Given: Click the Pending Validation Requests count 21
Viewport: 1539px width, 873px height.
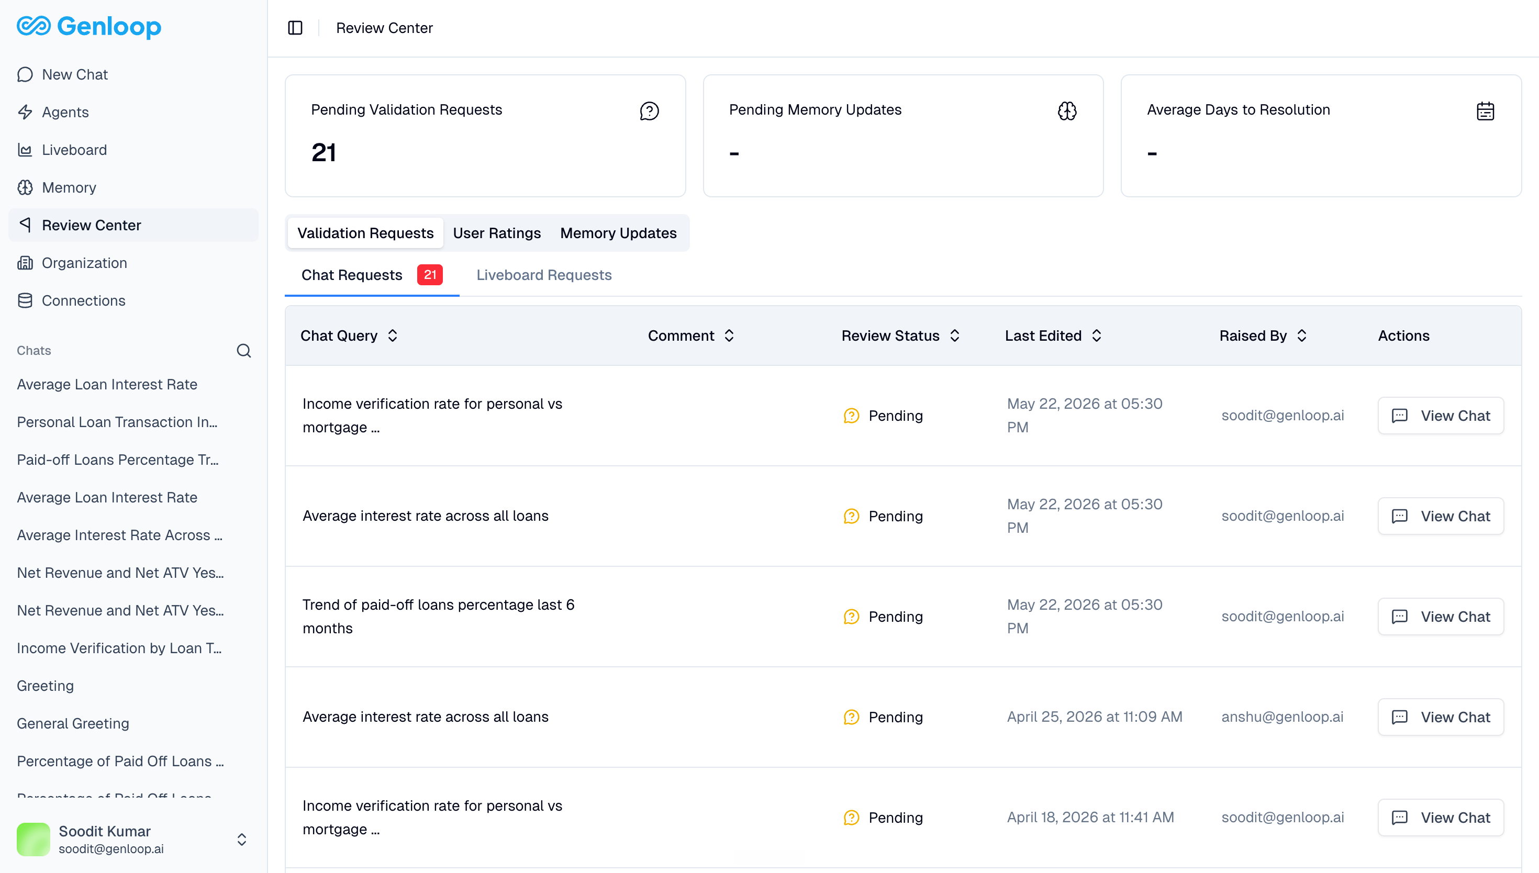Looking at the screenshot, I should (x=324, y=152).
